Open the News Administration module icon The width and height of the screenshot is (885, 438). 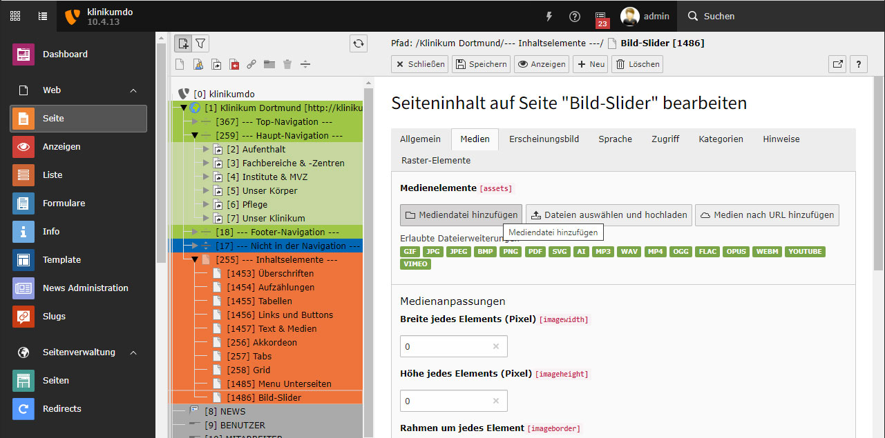point(23,288)
